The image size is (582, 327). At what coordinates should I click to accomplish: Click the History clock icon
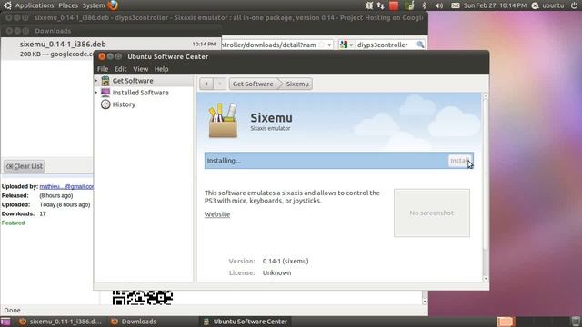pyautogui.click(x=105, y=104)
